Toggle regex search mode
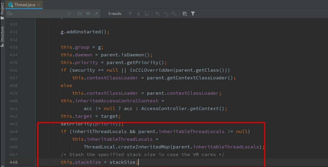Image resolution: width=328 pixels, height=167 pixels. pos(96,13)
